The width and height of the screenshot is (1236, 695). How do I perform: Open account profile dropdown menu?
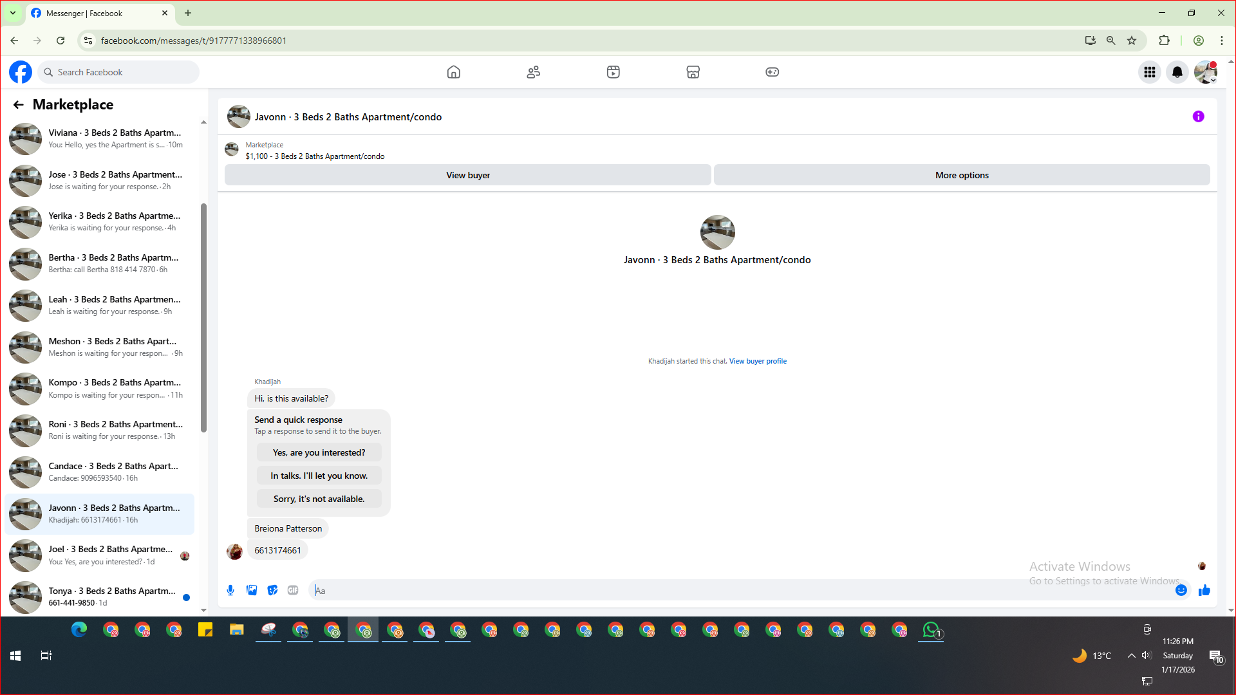pos(1206,72)
